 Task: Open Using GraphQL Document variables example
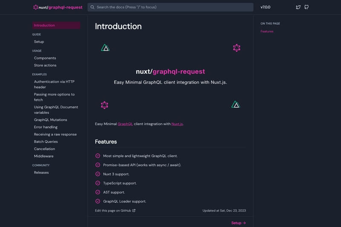pos(56,110)
